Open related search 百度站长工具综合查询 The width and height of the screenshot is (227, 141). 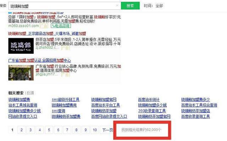pos(199,105)
